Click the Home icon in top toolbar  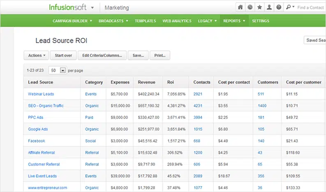click(x=241, y=7)
